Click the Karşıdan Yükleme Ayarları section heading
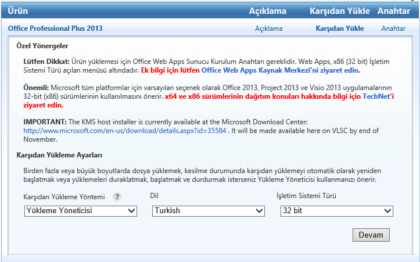This screenshot has height=262, width=420. tap(58, 155)
